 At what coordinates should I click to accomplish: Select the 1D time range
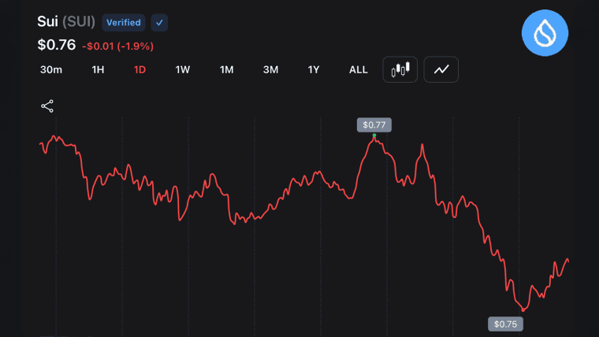[x=140, y=70]
